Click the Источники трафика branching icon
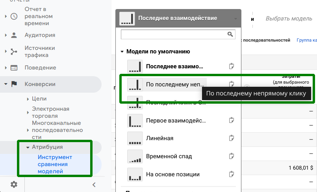Screen dimensions: 317x192 [x=14, y=51]
